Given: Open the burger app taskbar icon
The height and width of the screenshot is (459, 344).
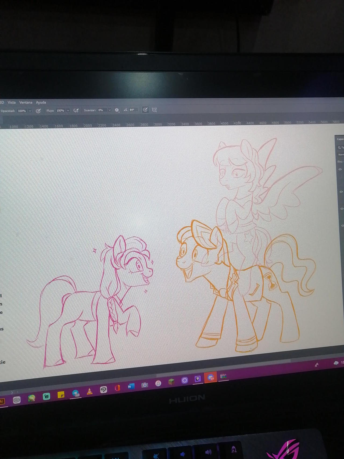Looking at the screenshot, I should (32, 398).
